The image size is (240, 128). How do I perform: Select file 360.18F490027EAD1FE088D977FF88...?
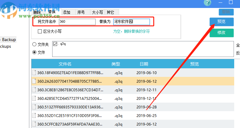[x=70, y=73]
